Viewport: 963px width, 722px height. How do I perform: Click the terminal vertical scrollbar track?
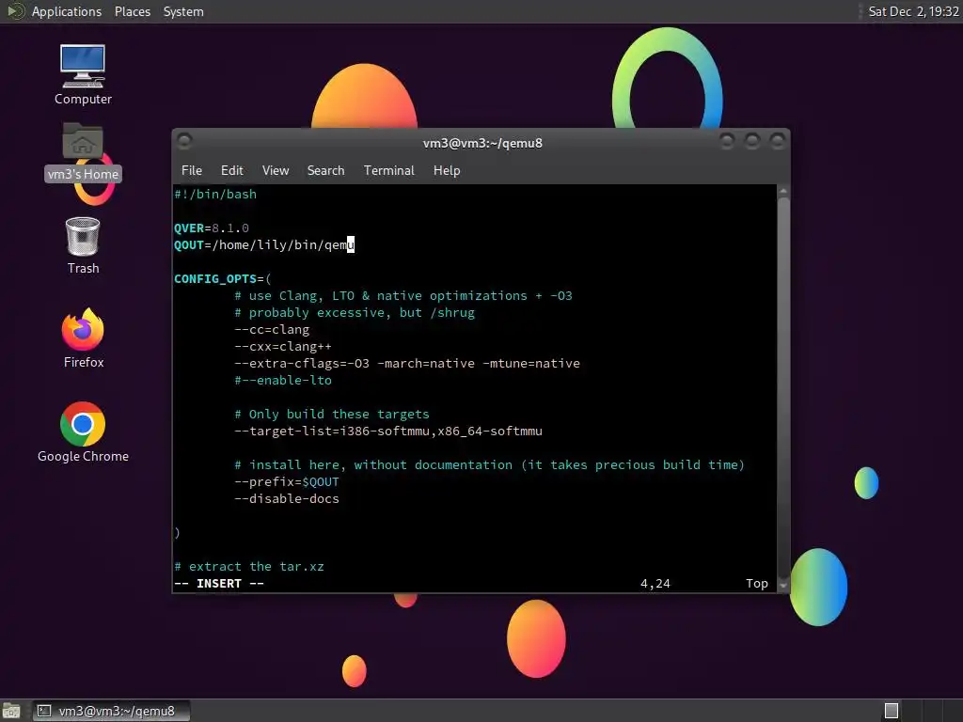(x=783, y=388)
